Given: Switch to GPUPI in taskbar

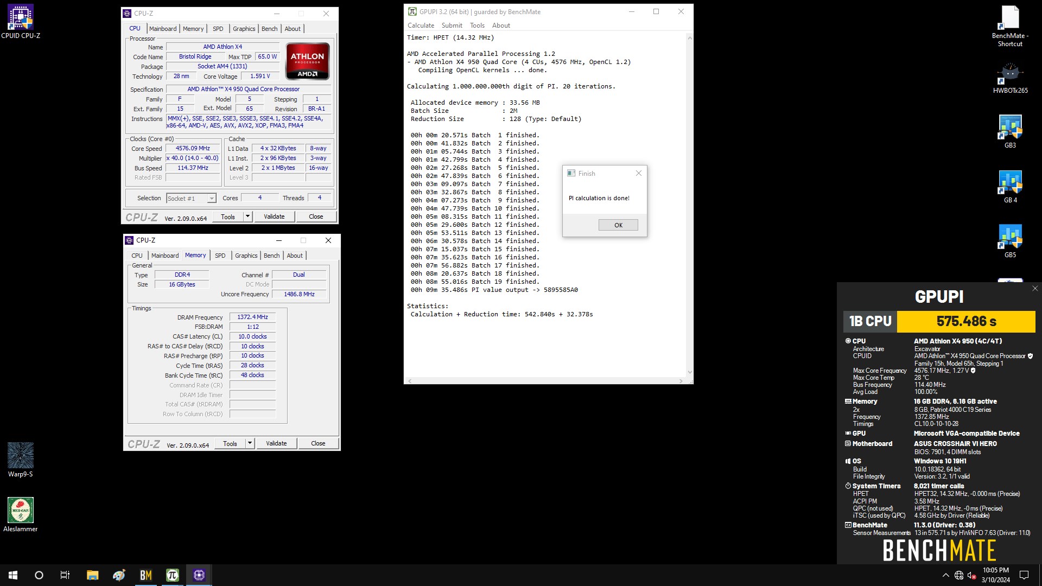Looking at the screenshot, I should pyautogui.click(x=172, y=575).
